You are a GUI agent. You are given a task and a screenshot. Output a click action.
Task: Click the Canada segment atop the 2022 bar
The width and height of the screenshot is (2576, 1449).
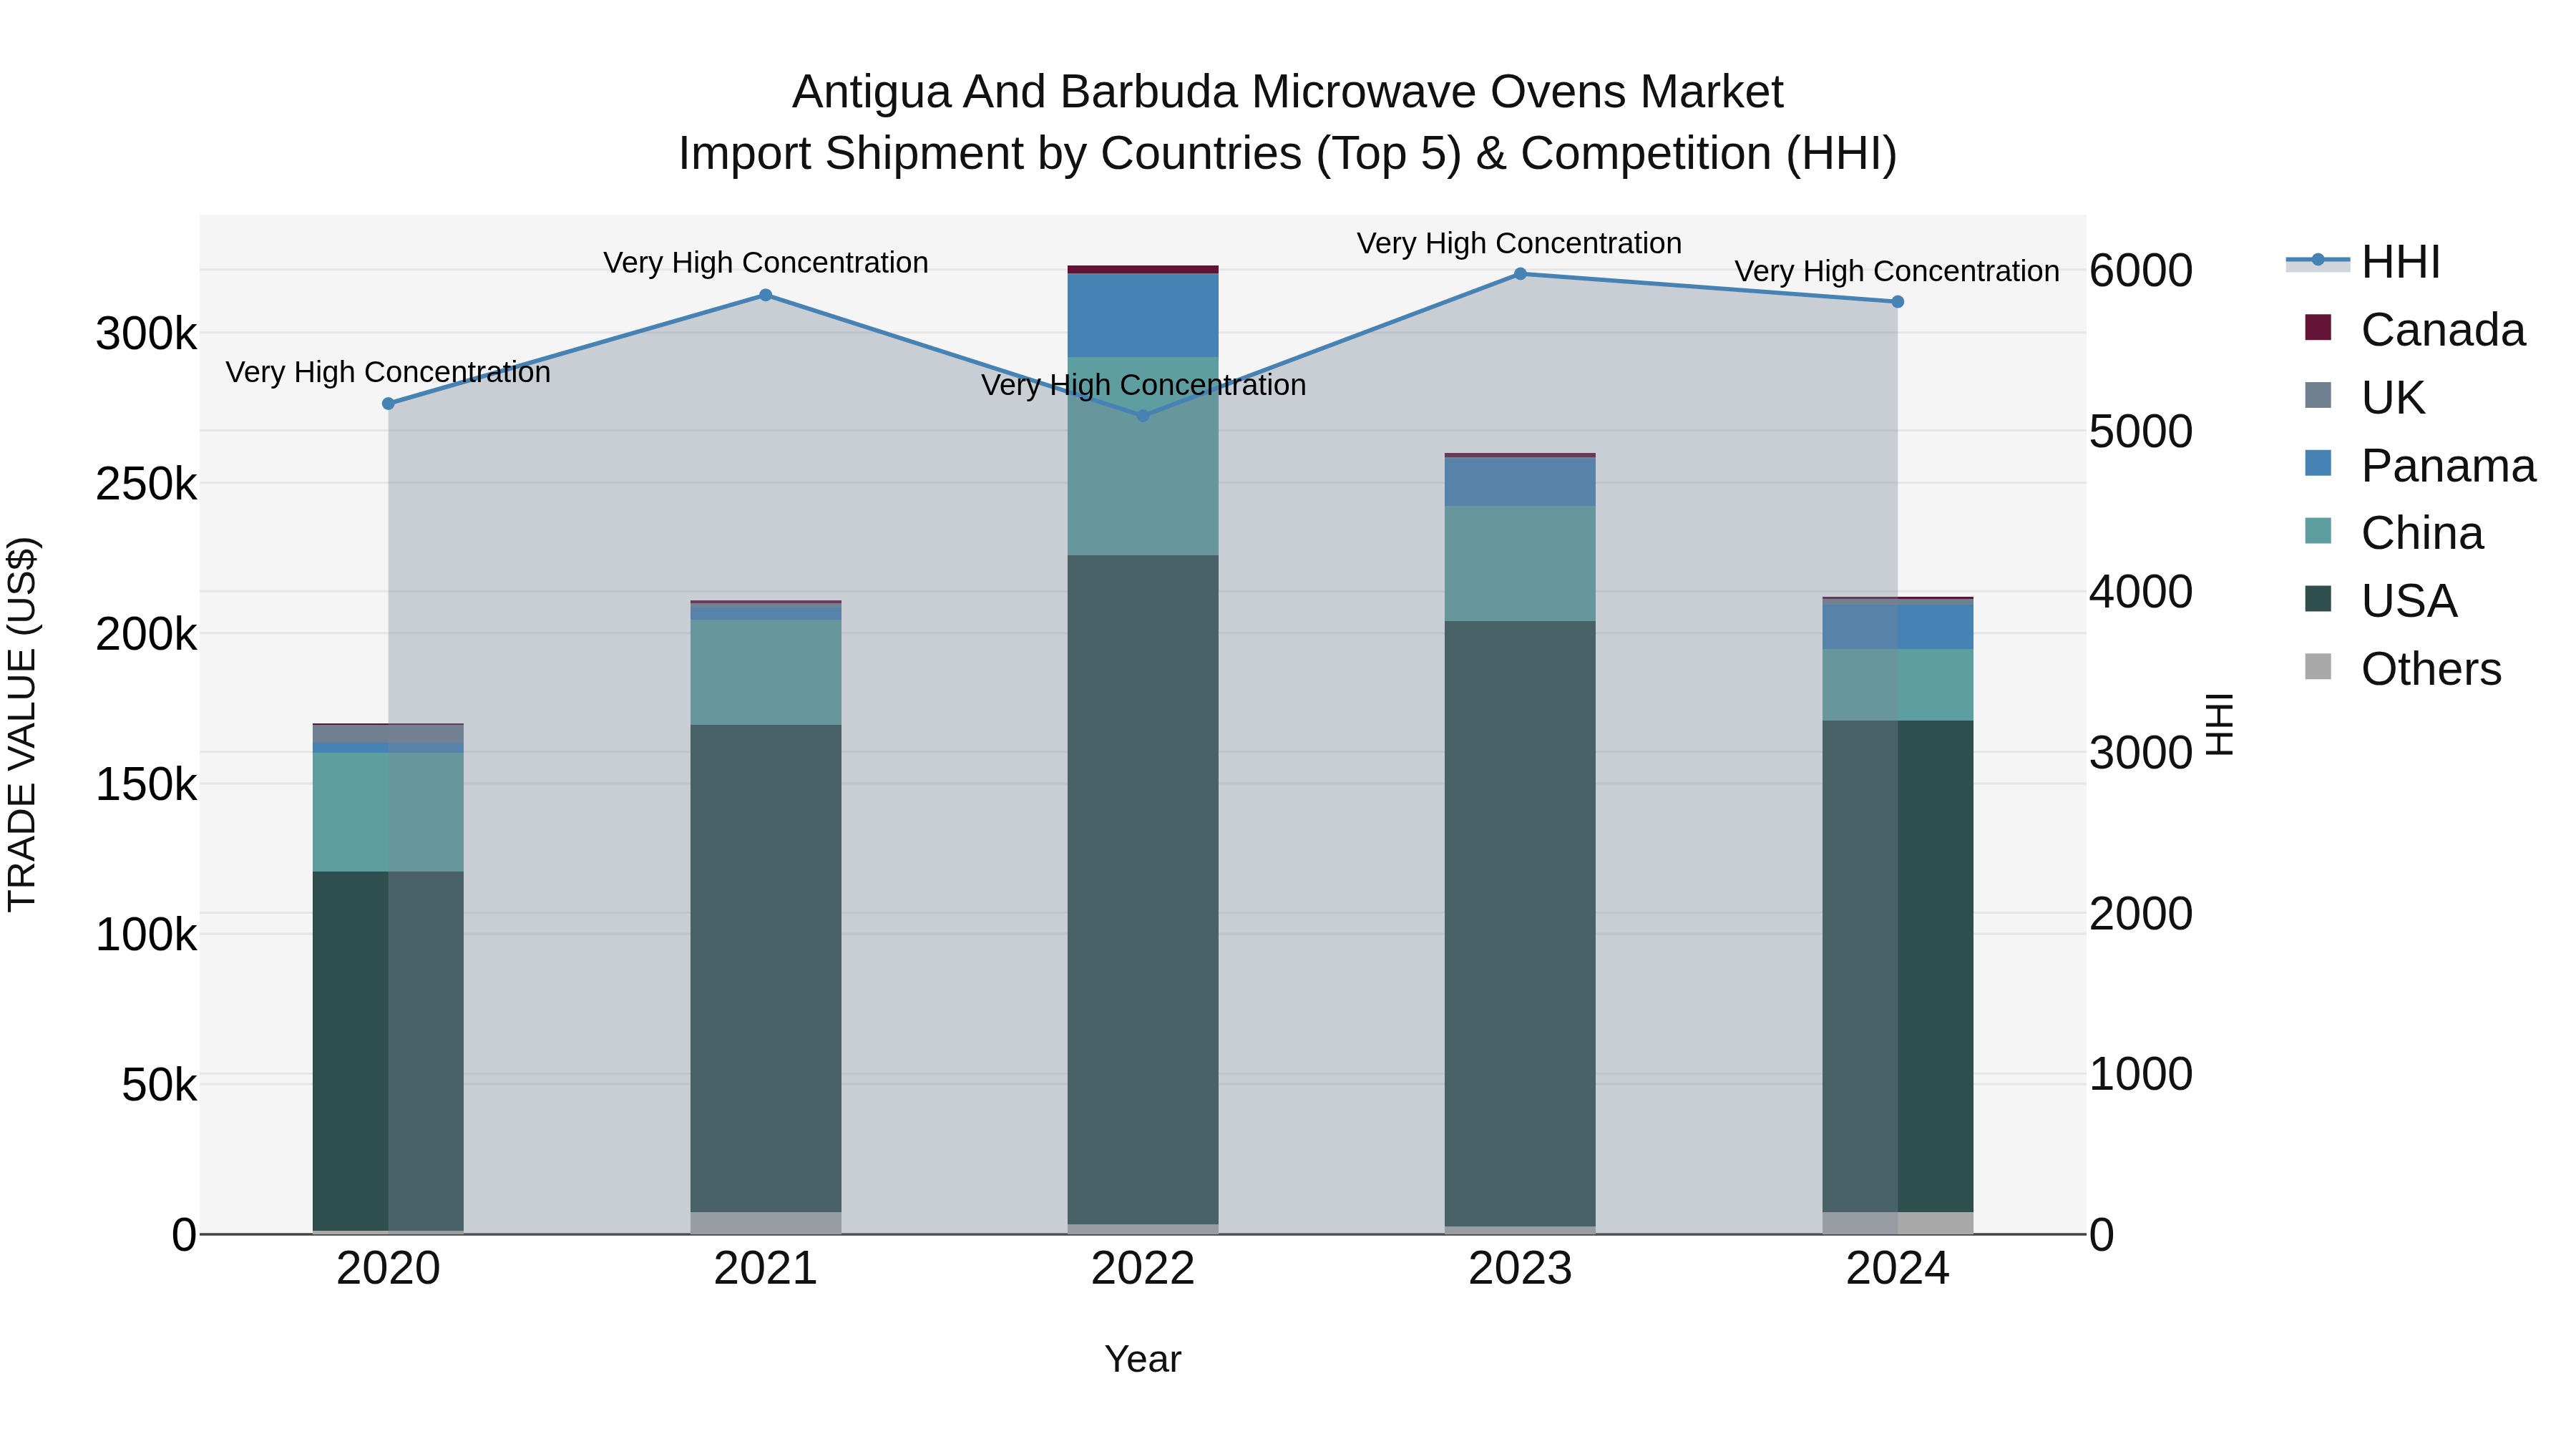click(x=1143, y=270)
